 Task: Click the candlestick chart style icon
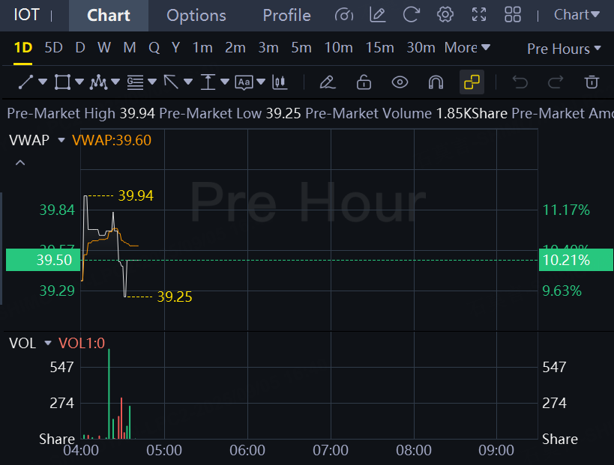click(280, 82)
